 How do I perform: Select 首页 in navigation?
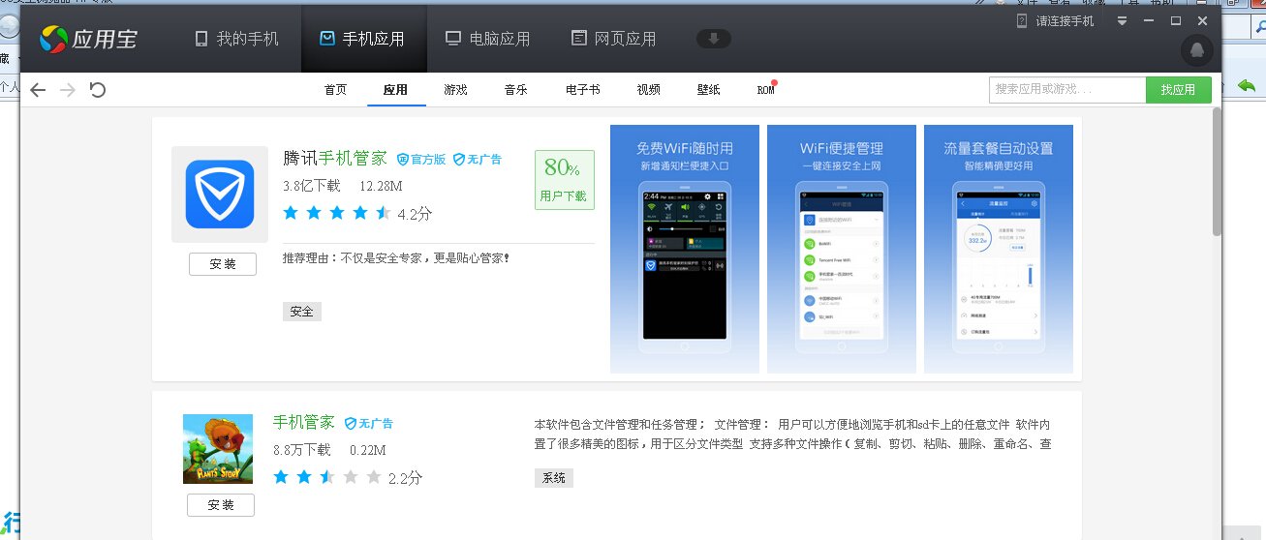click(x=335, y=90)
